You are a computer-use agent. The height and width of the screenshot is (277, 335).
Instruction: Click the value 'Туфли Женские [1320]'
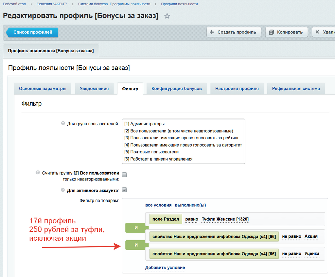tap(225, 219)
